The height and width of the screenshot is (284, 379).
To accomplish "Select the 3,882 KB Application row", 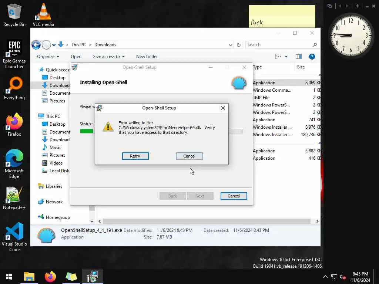I will coord(287,151).
